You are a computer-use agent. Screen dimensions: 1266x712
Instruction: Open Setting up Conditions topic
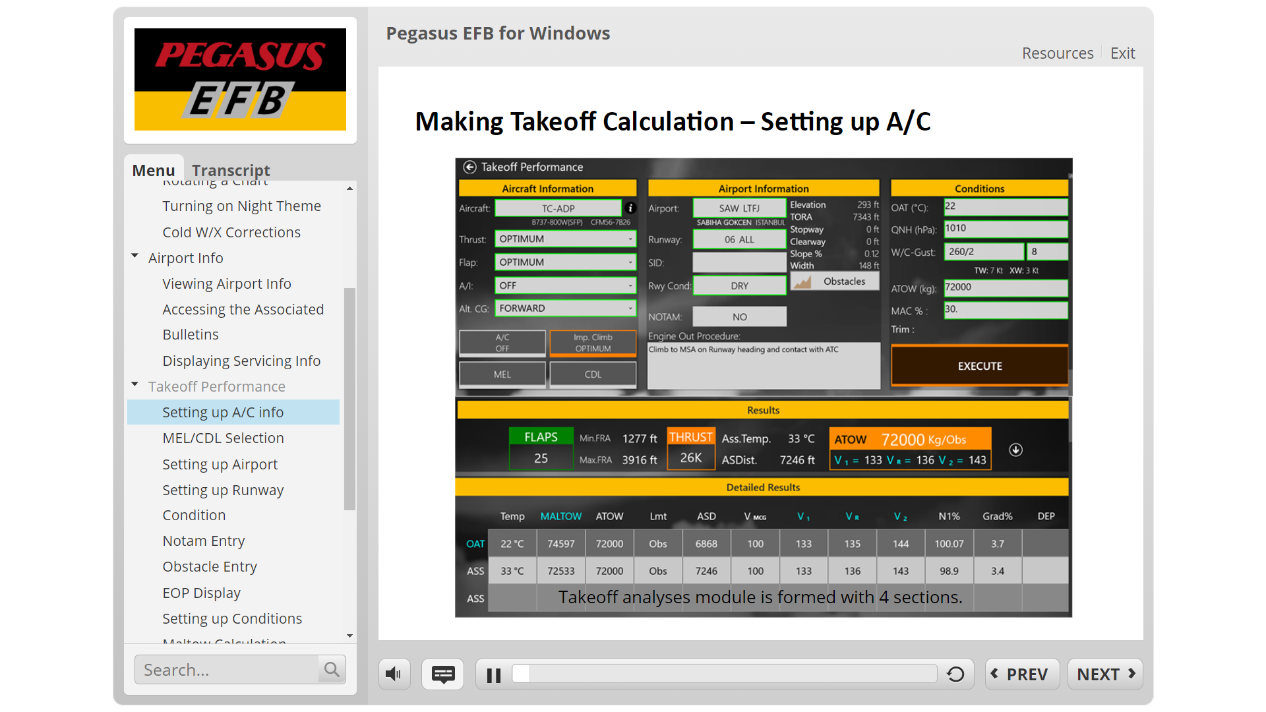pos(232,619)
